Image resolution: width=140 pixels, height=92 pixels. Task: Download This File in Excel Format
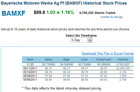tap(108, 53)
